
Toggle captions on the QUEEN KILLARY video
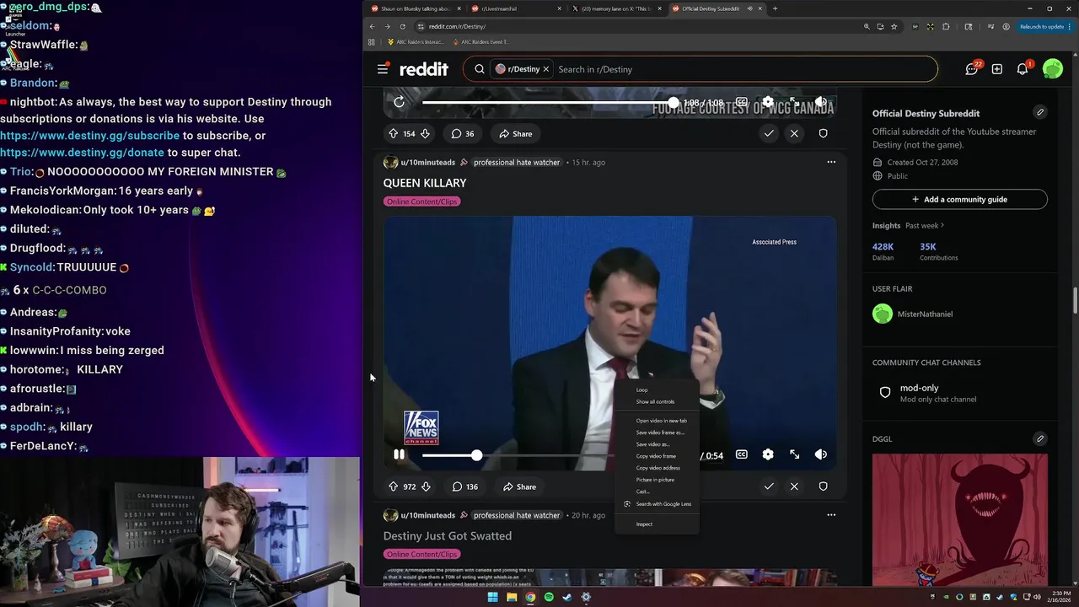point(741,454)
